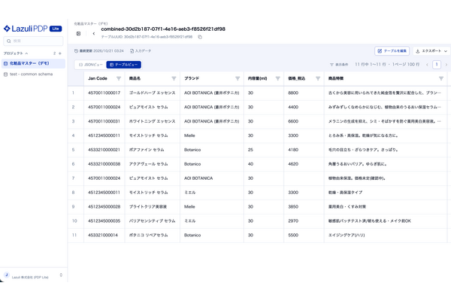Filter the ブランド column
This screenshot has width=451, height=301.
point(238,78)
